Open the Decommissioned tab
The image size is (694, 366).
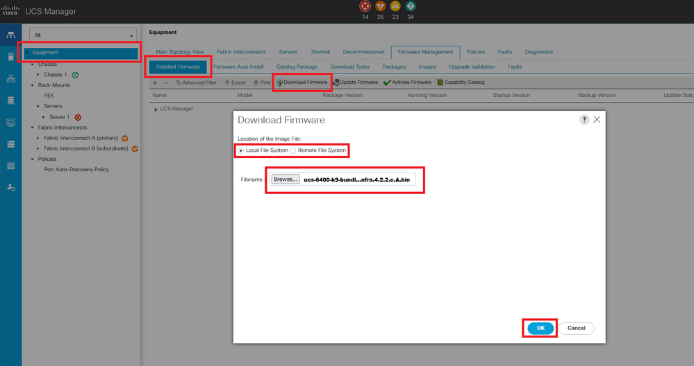[x=364, y=52]
